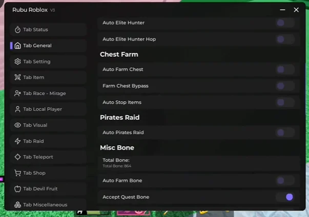Screen dimensions: 309x217
Task: Enable the Auto Elite Hunter toggle
Action: (x=285, y=23)
